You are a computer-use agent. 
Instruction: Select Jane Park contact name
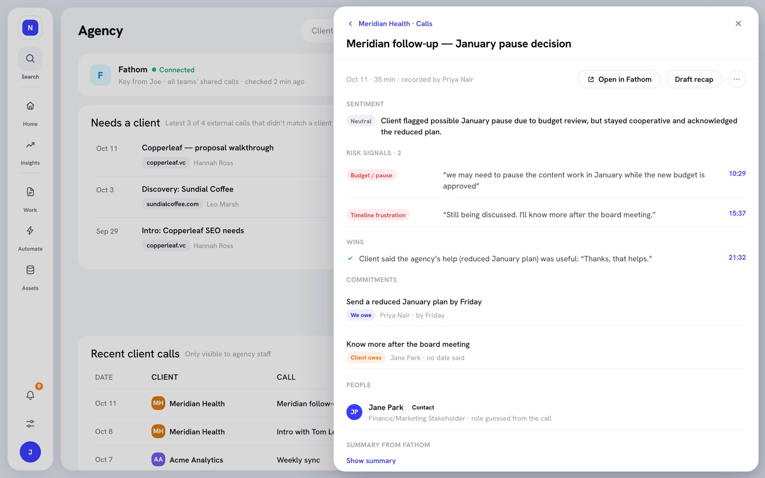tap(386, 407)
